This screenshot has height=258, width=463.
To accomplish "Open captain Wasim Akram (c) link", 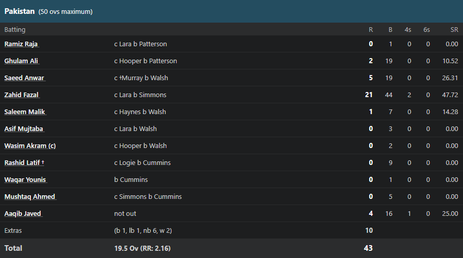I will coord(30,145).
